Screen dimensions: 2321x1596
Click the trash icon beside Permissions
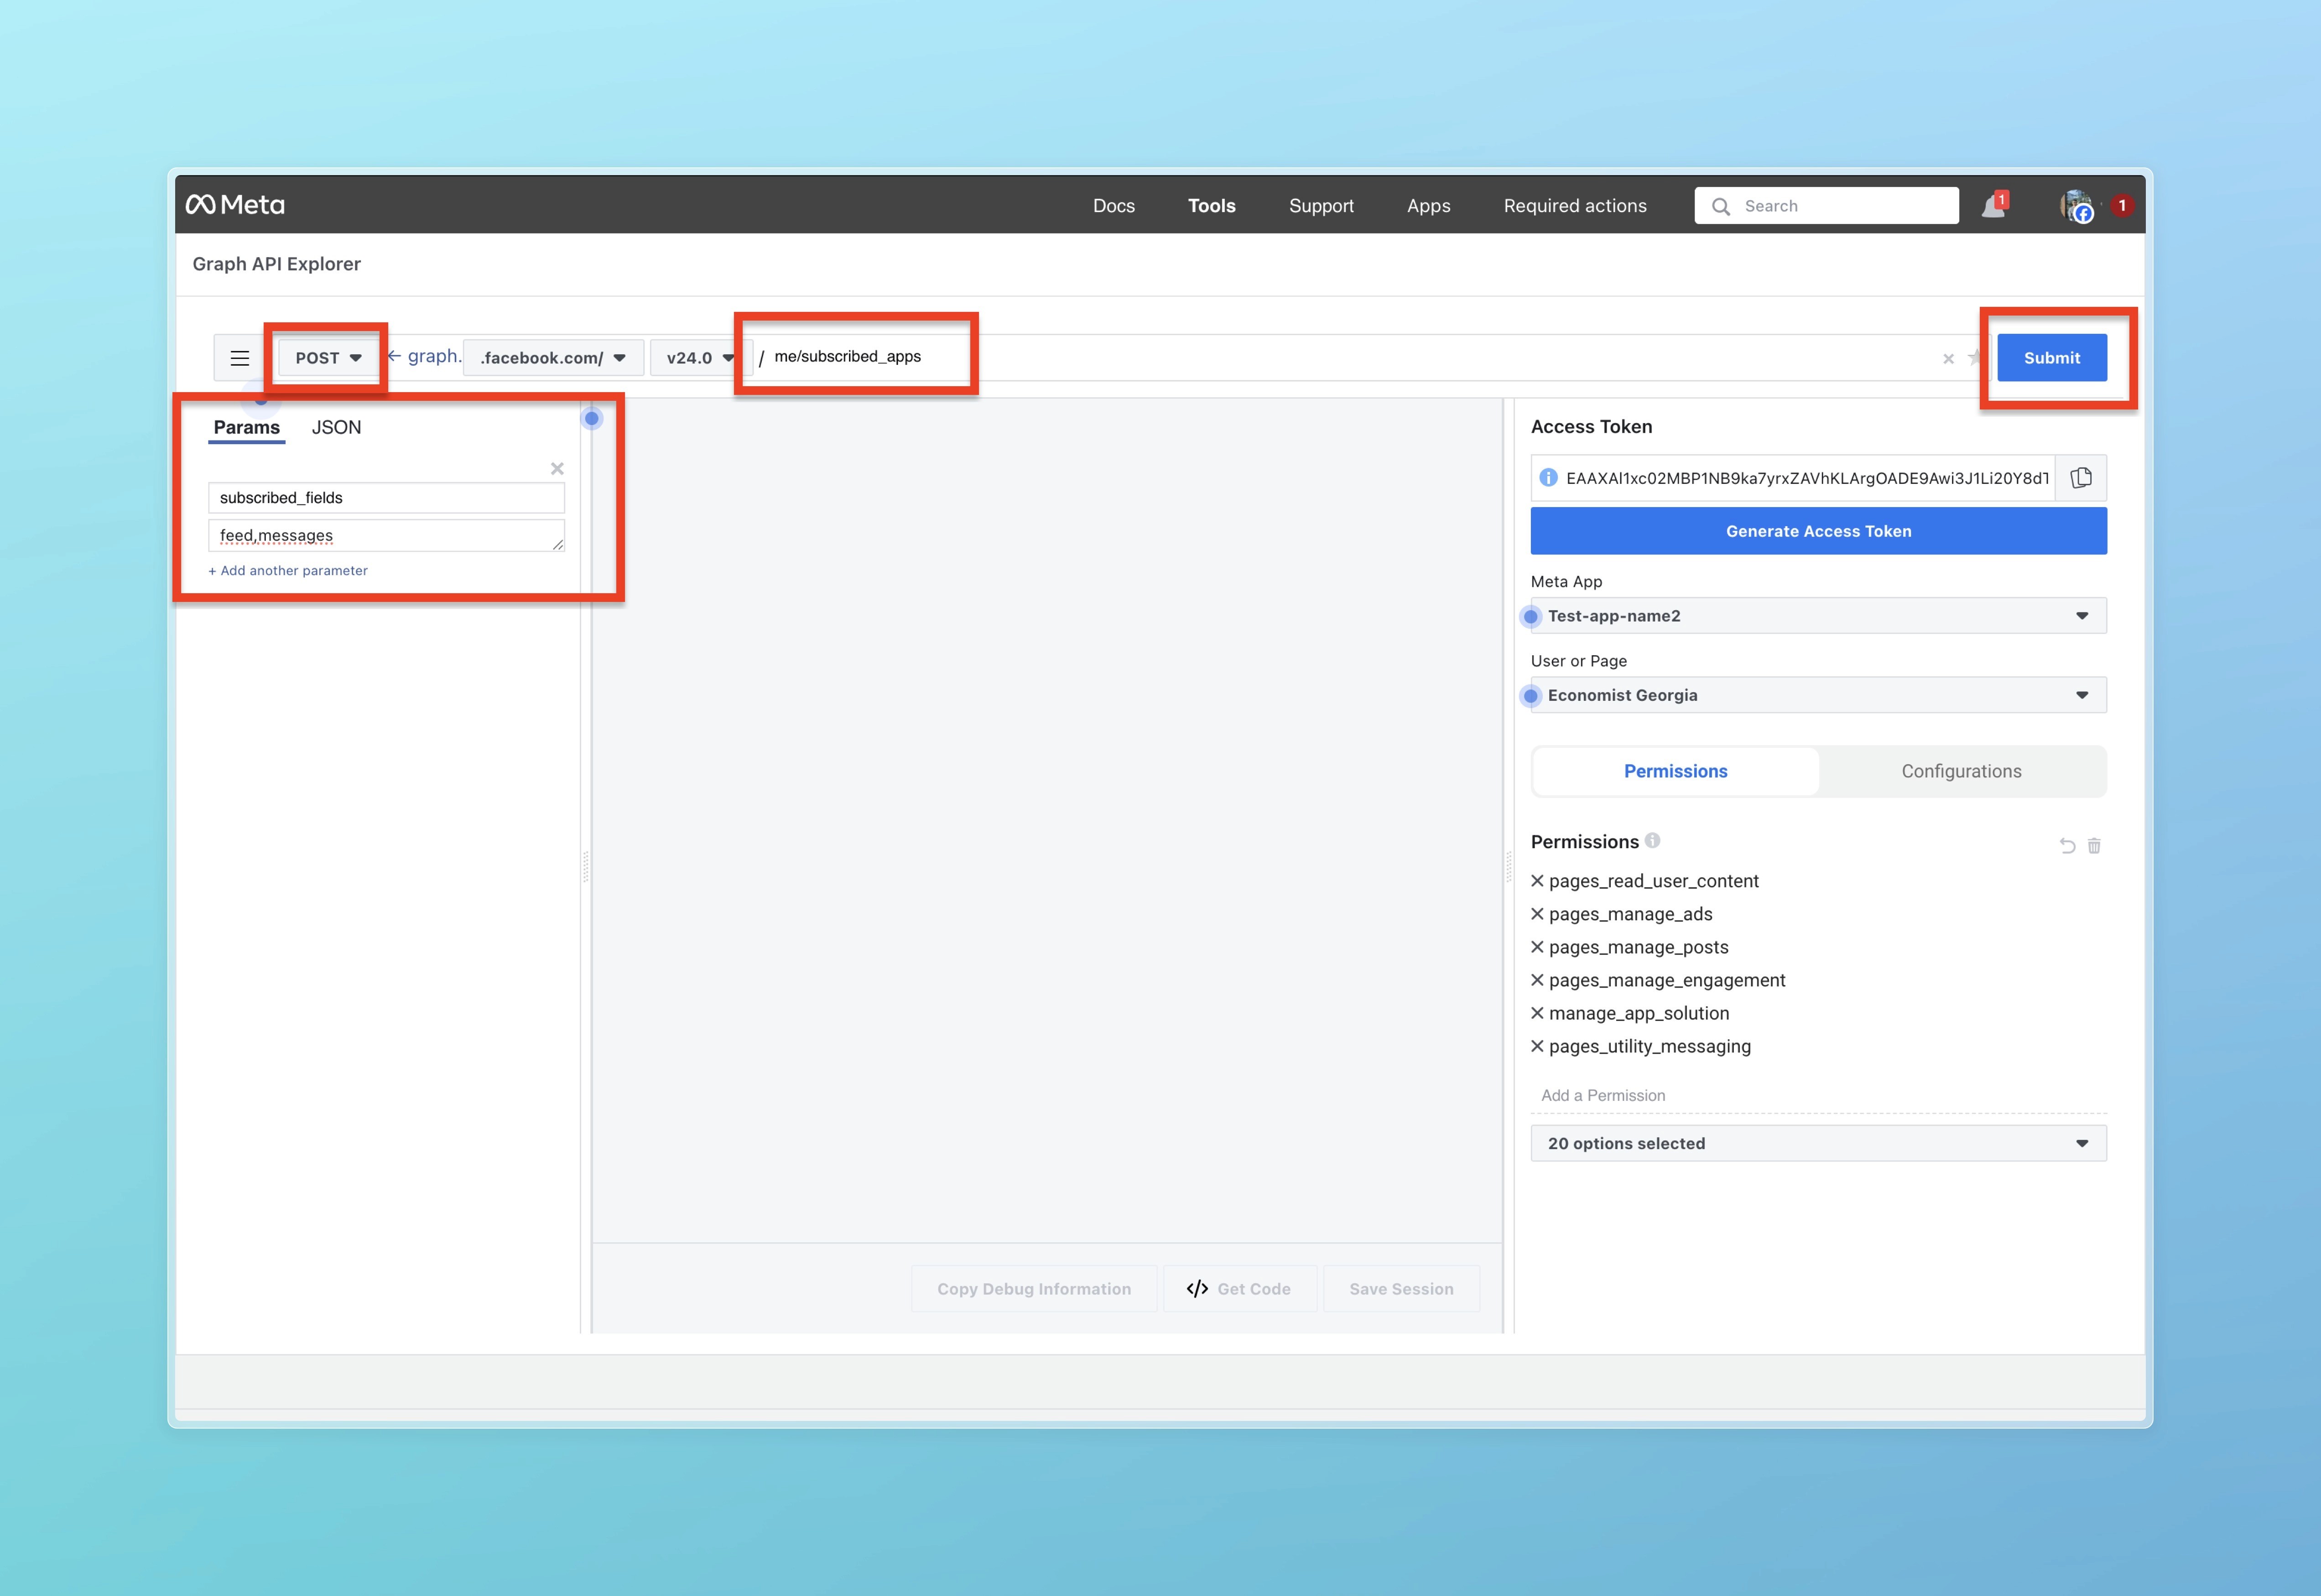2094,846
